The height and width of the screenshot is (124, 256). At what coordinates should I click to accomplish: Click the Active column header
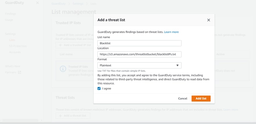point(221,54)
